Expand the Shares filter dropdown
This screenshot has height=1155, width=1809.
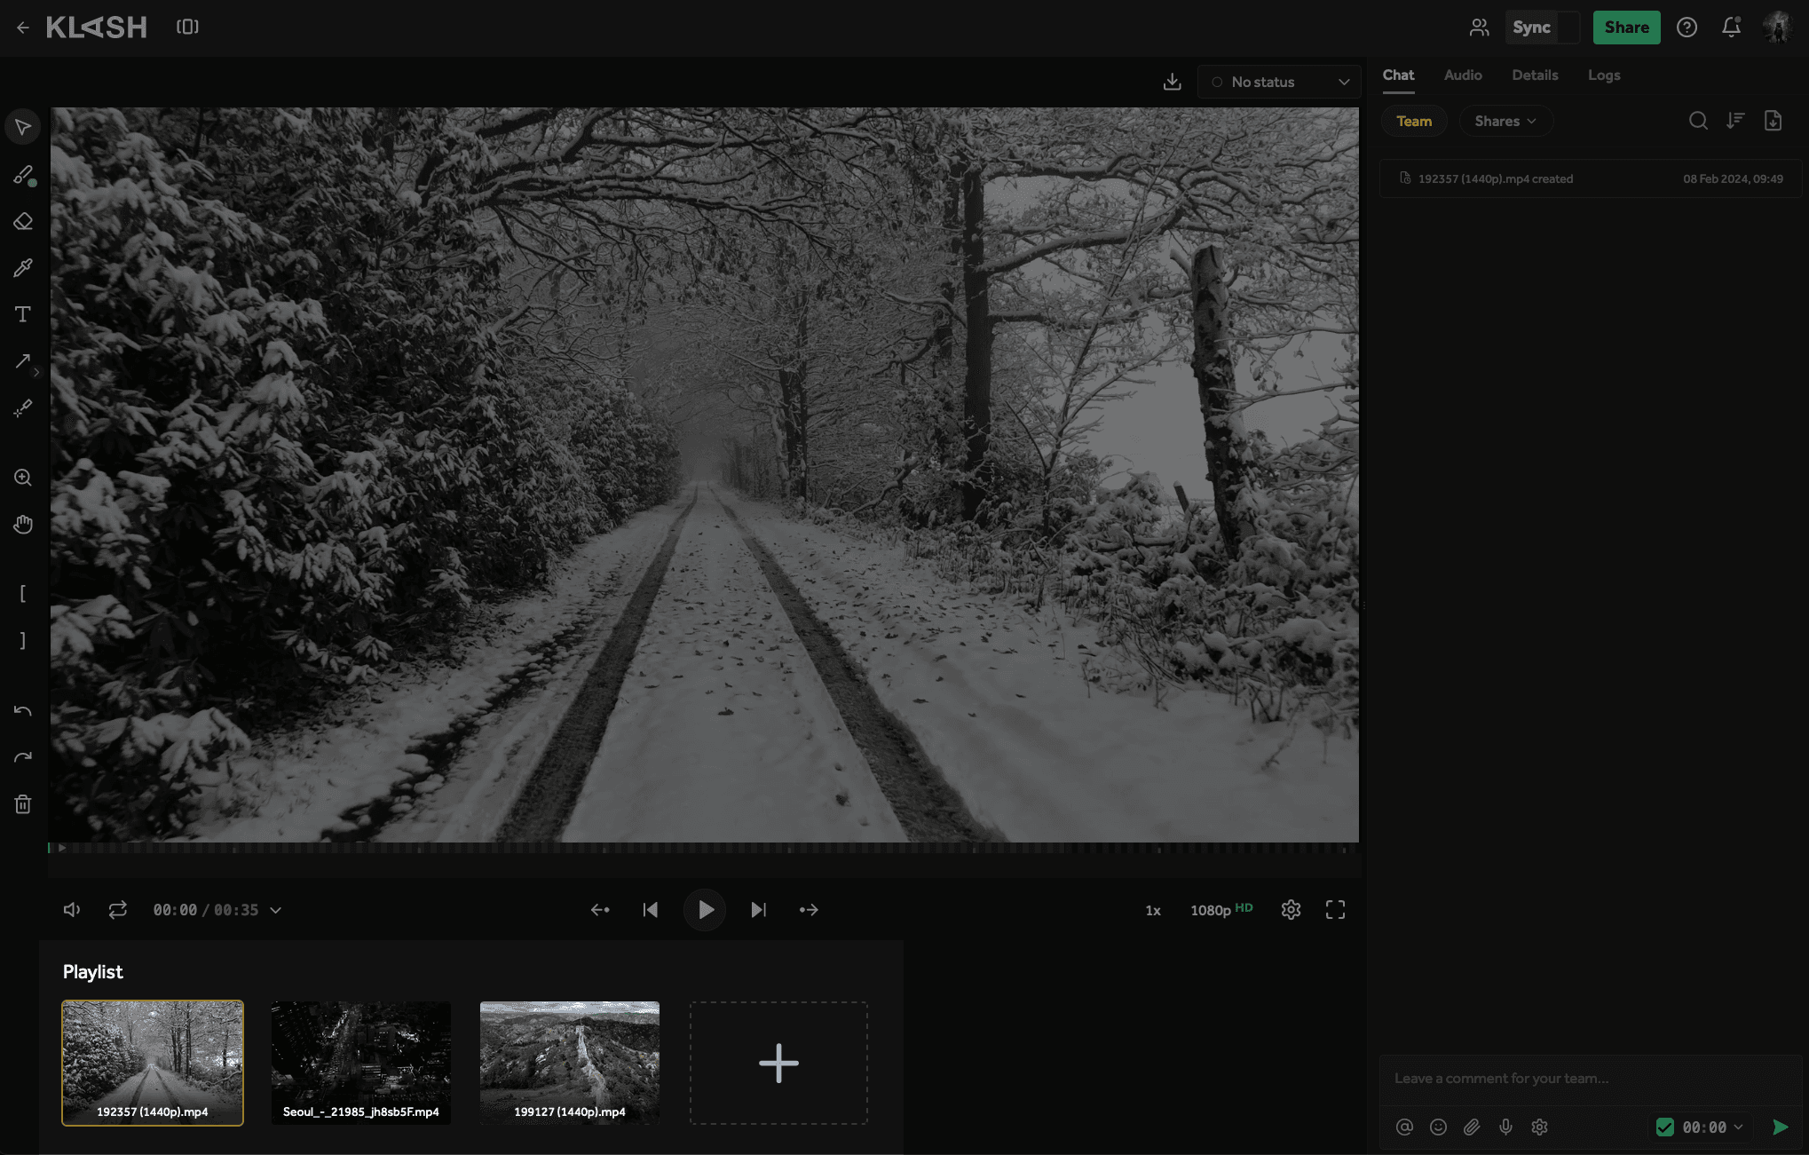[x=1505, y=121]
